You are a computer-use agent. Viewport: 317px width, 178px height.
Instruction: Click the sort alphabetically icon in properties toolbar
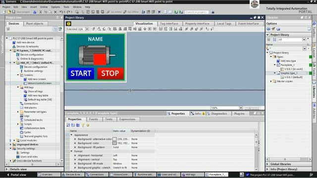(68, 125)
